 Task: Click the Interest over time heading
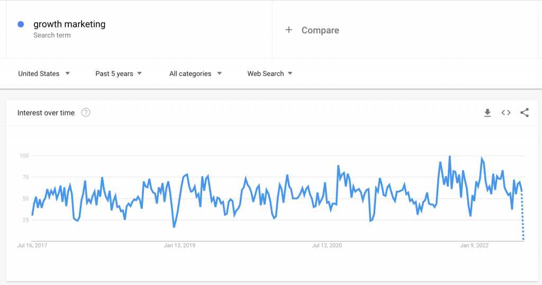[x=46, y=113]
